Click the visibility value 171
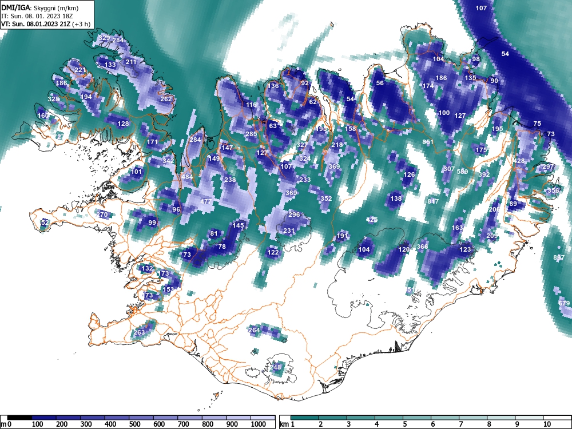572x429 pixels. coord(153,142)
